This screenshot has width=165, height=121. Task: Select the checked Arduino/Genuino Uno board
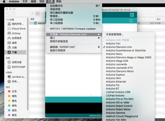pyautogui.click(x=129, y=47)
